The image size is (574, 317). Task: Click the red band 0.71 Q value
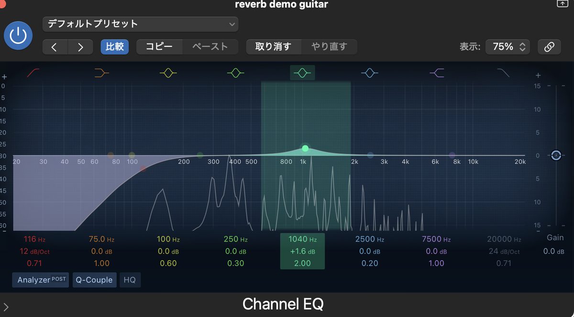[x=34, y=263]
